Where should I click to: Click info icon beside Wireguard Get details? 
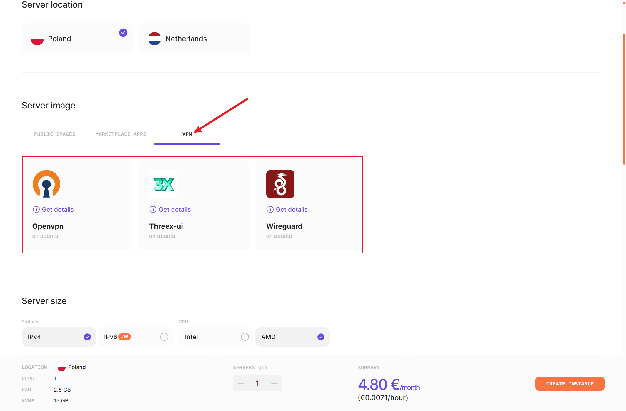tap(270, 210)
